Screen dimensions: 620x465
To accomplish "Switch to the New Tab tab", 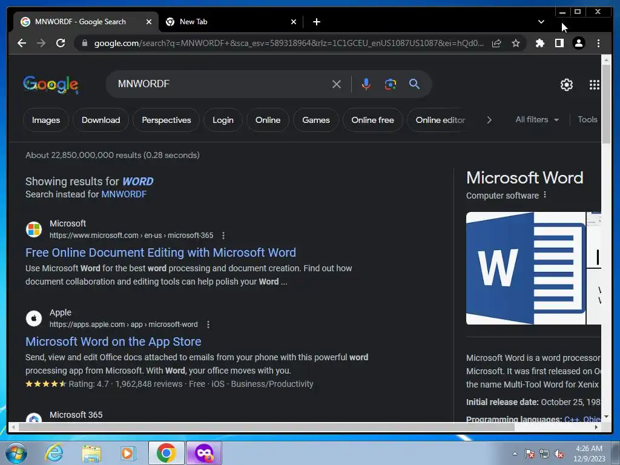I will click(231, 22).
